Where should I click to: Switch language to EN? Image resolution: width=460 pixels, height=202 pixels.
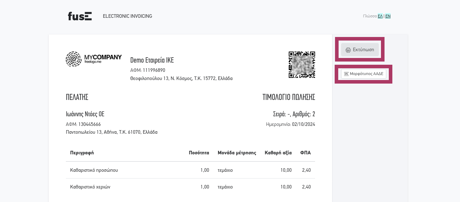[x=388, y=16]
